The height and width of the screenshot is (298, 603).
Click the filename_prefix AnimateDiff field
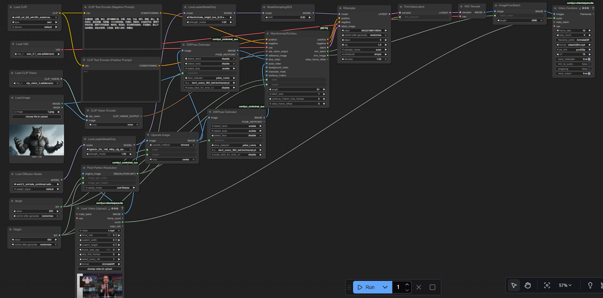click(573, 40)
